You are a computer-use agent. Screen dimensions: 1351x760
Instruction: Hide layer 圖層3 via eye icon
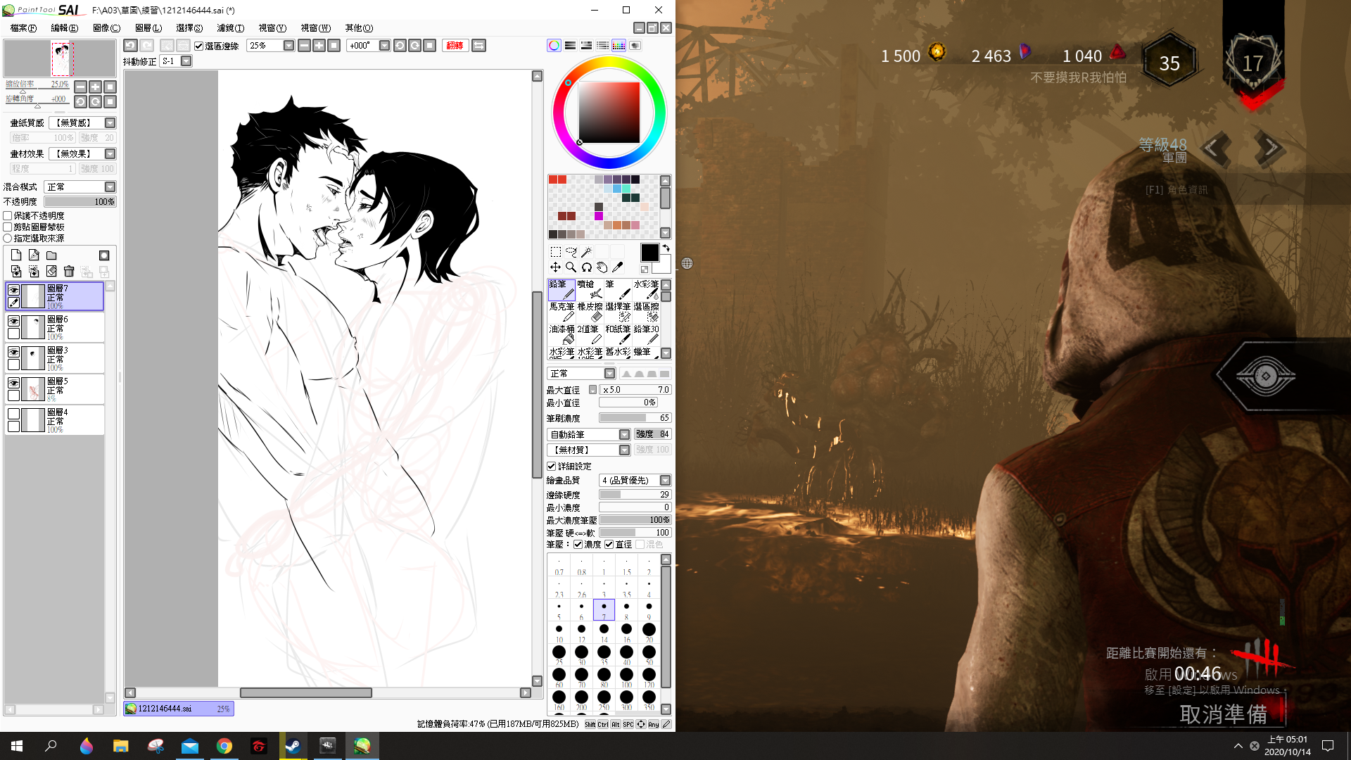(13, 352)
